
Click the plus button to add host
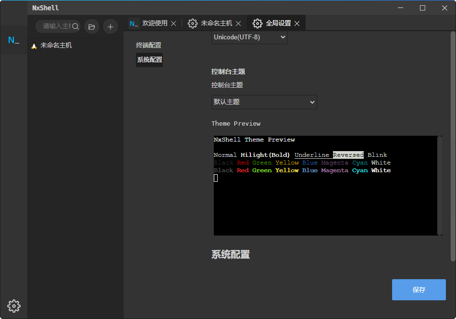(x=110, y=27)
